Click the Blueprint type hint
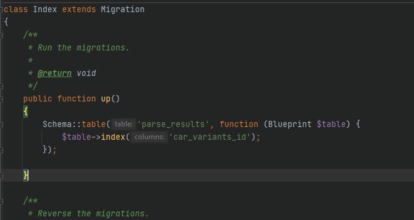 click(x=289, y=124)
